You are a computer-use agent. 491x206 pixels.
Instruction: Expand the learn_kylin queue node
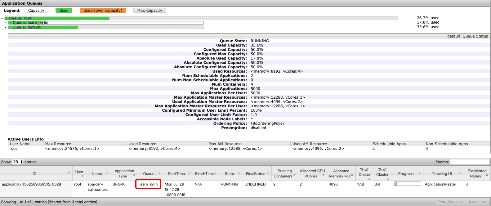pos(6,23)
